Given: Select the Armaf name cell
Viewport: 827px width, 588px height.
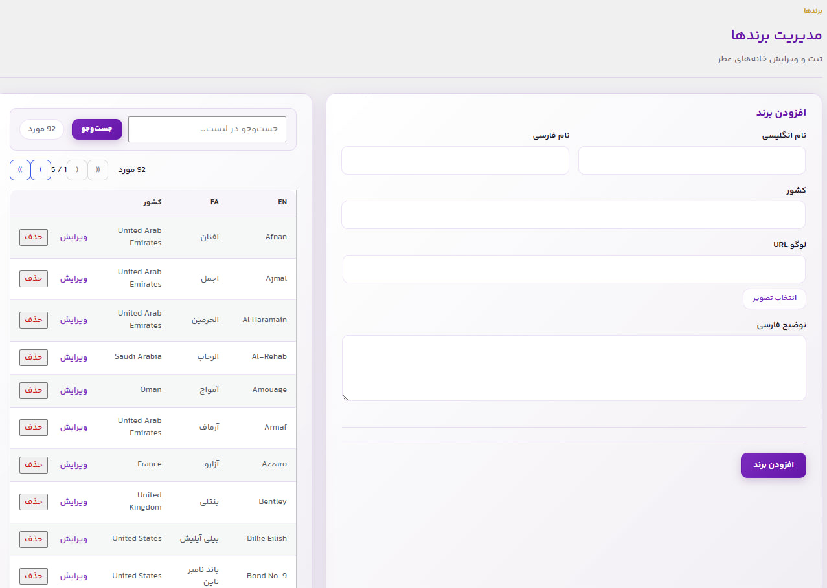Looking at the screenshot, I should point(275,427).
